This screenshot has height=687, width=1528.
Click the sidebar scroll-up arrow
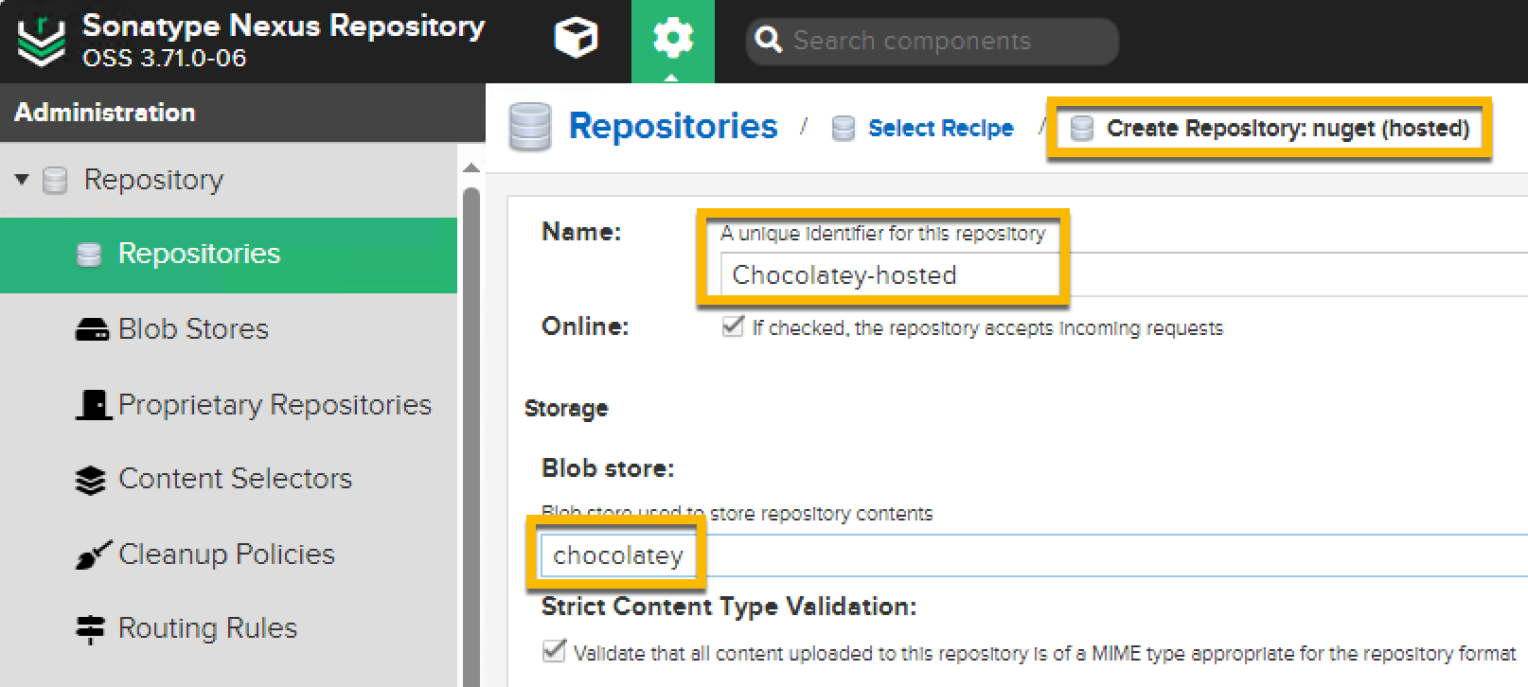(x=471, y=167)
